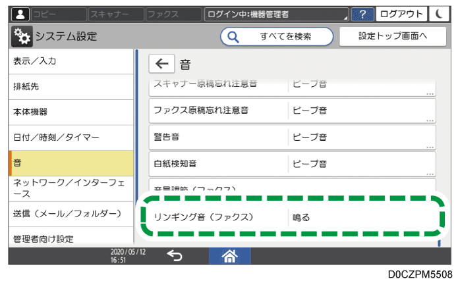Tap the user profile icon

[20, 14]
